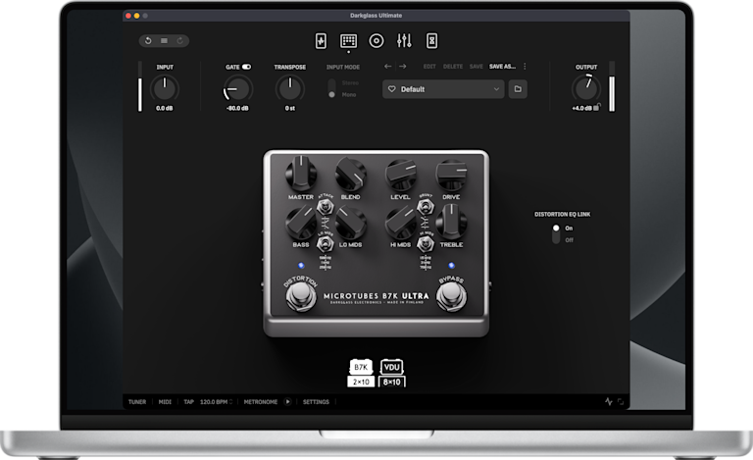Click the Hi Mids knob on the pedal
Screen dimensions: 753x460
400,222
